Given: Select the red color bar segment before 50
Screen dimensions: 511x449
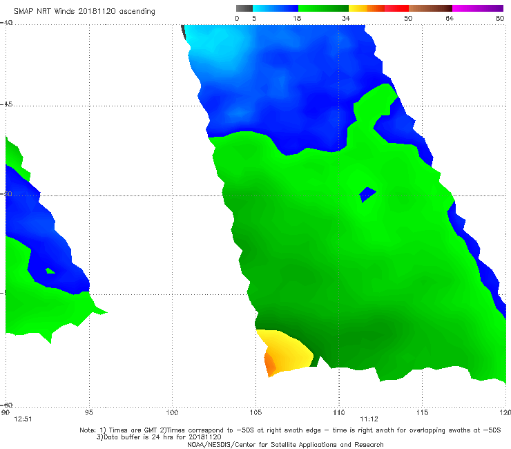Looking at the screenshot, I should point(396,8).
